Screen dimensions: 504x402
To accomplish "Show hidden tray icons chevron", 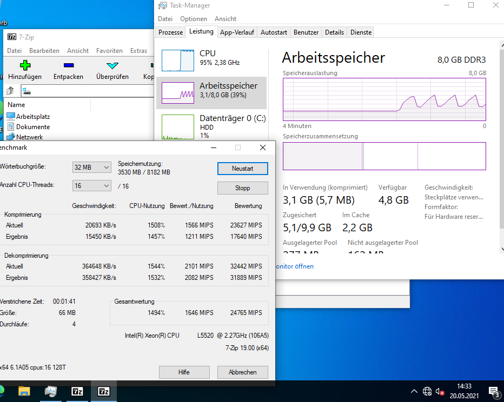I will coord(414,391).
